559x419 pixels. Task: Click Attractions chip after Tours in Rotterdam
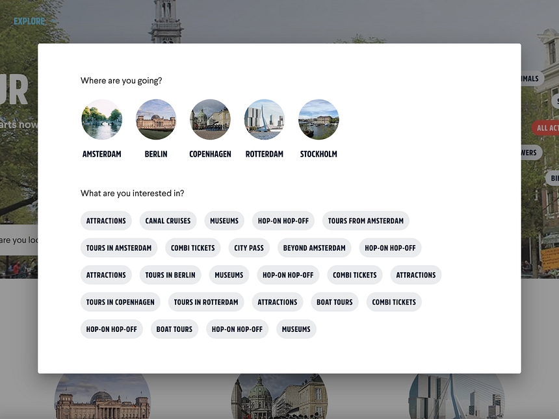pos(278,302)
